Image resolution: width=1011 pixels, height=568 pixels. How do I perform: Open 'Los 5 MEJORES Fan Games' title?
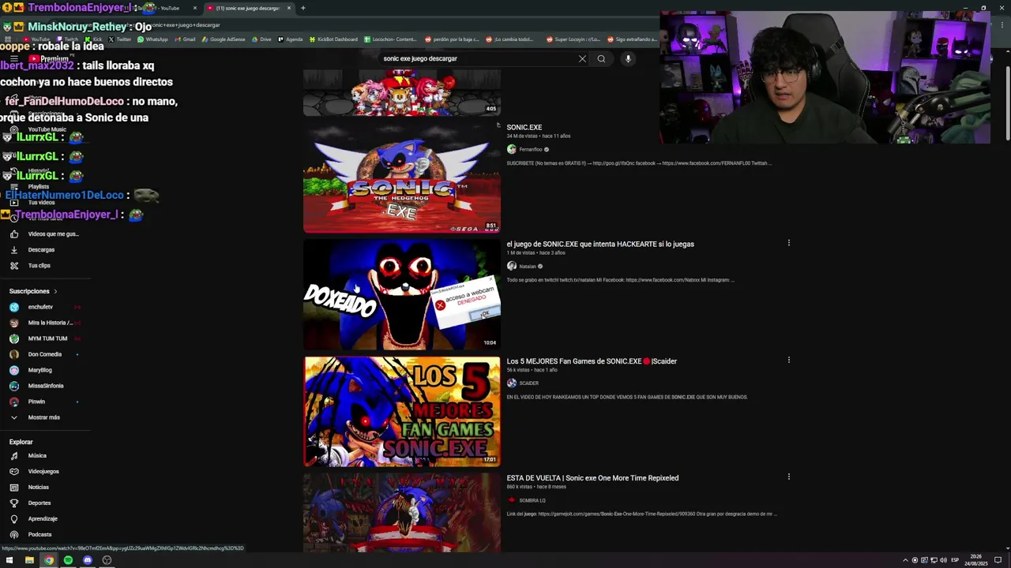click(x=592, y=361)
